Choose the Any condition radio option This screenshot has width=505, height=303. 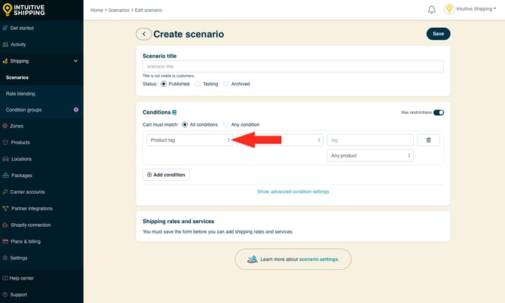[226, 124]
